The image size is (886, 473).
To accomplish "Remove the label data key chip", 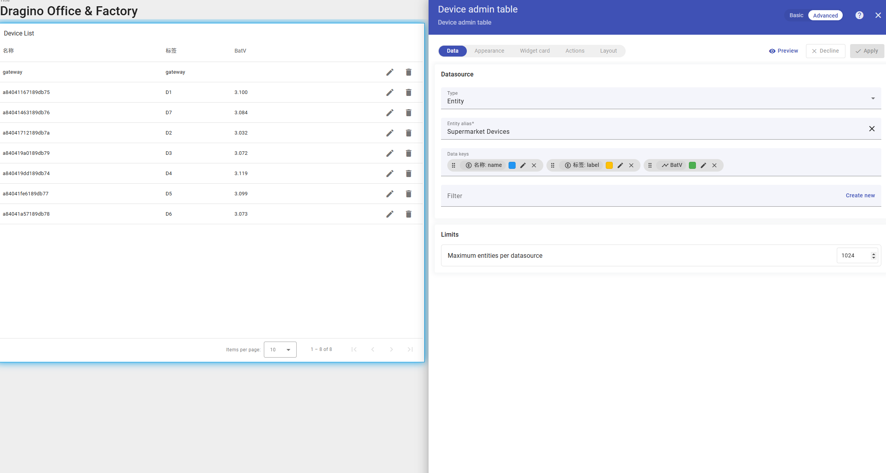I will pyautogui.click(x=631, y=165).
